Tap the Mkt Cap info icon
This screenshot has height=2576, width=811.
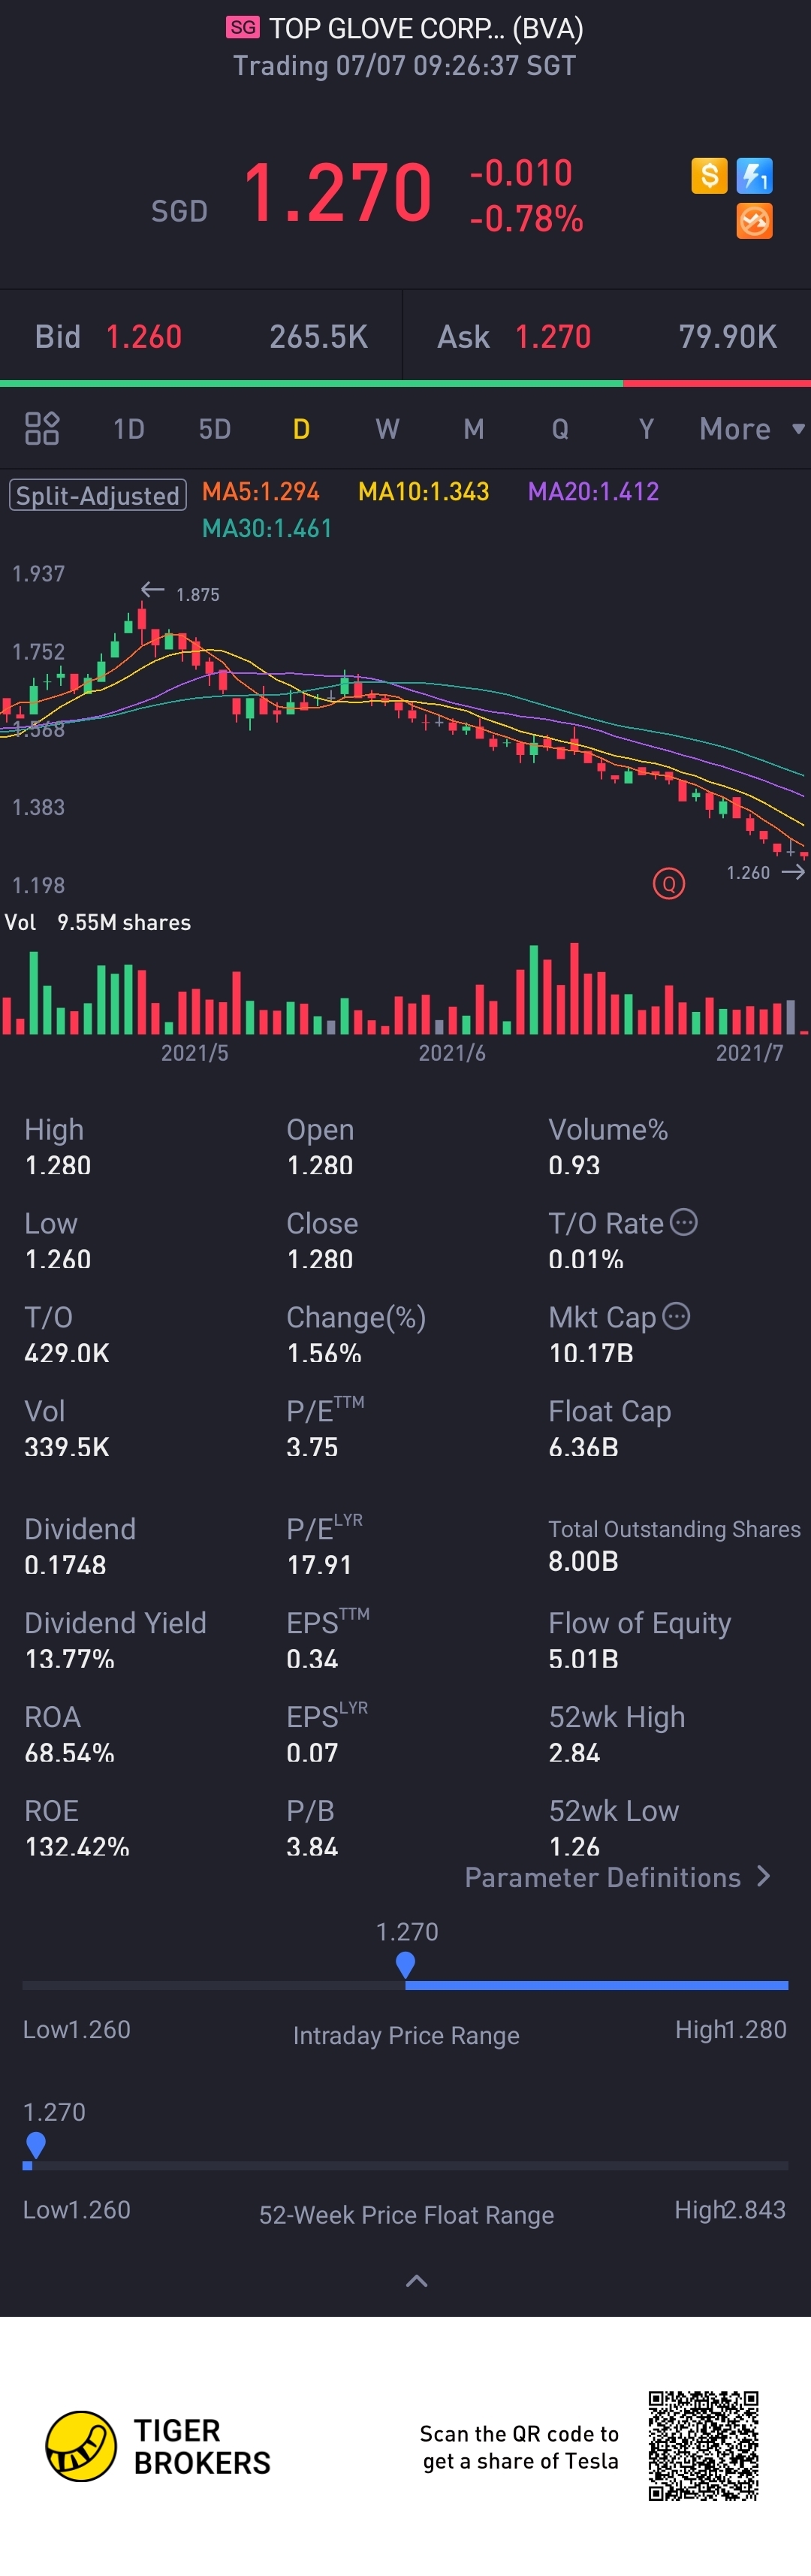click(677, 1315)
